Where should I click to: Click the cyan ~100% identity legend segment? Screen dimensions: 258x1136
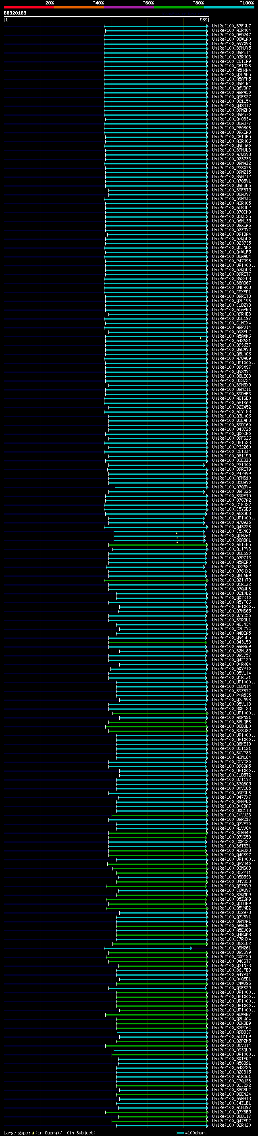pyautogui.click(x=229, y=7)
